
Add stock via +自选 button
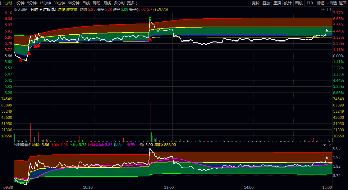coord(332,3)
